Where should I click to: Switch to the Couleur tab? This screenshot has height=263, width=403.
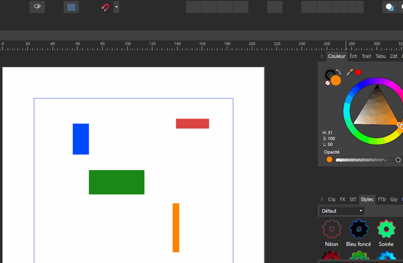[x=337, y=56]
